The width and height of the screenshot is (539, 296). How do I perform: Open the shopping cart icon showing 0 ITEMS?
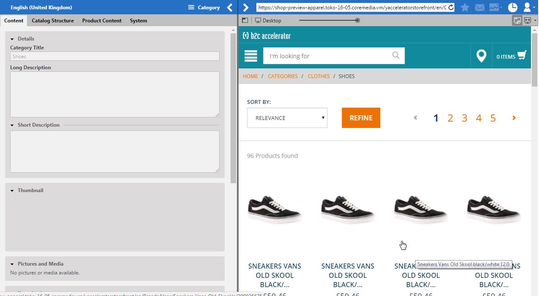pos(511,55)
